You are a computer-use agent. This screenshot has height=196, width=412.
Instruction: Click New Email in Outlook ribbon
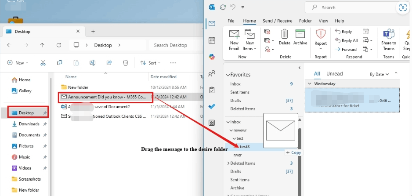pos(234,40)
